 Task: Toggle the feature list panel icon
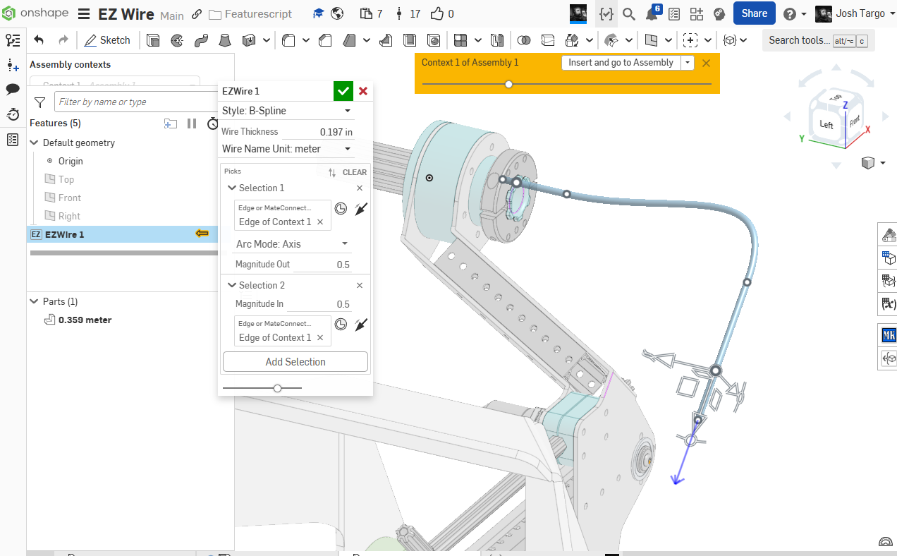tap(13, 40)
